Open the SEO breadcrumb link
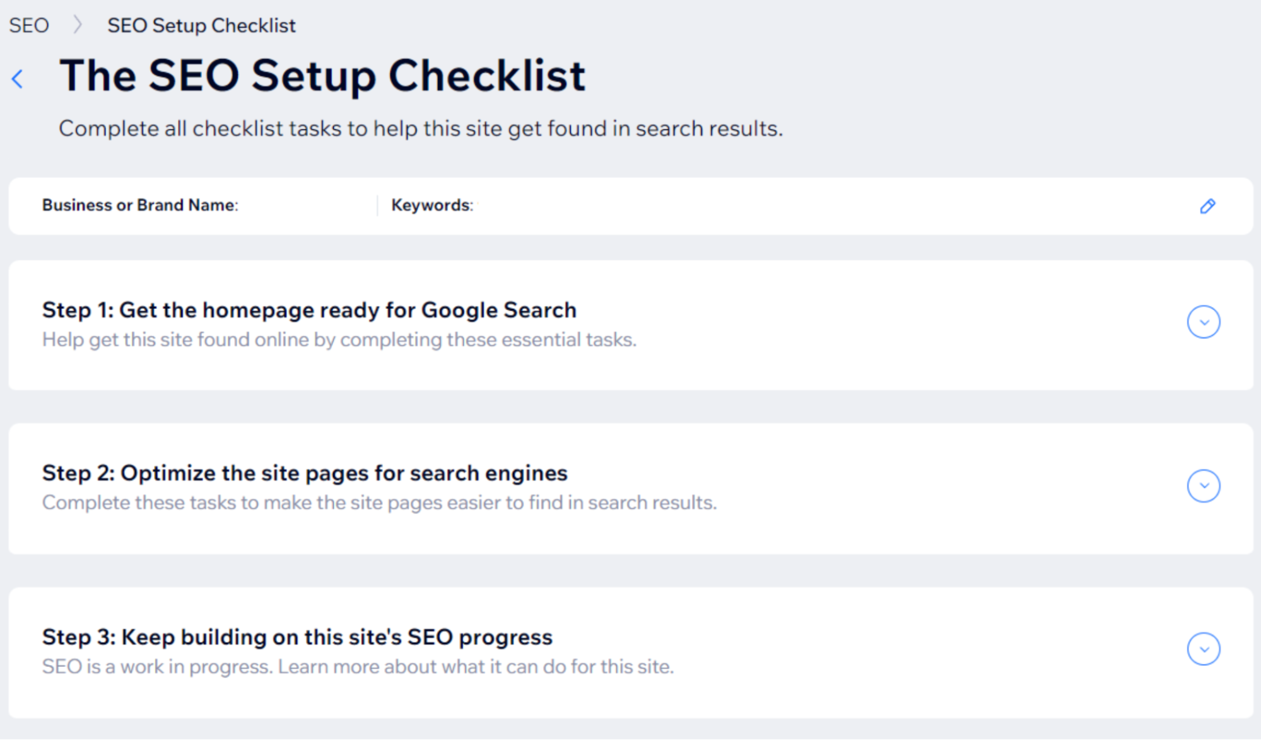 [x=29, y=25]
